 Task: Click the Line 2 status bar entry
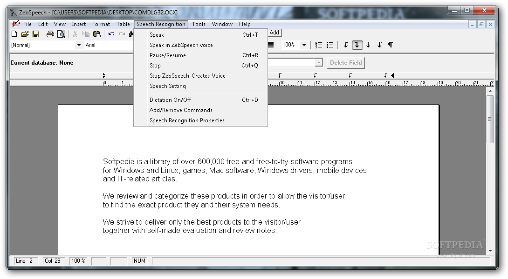26,261
